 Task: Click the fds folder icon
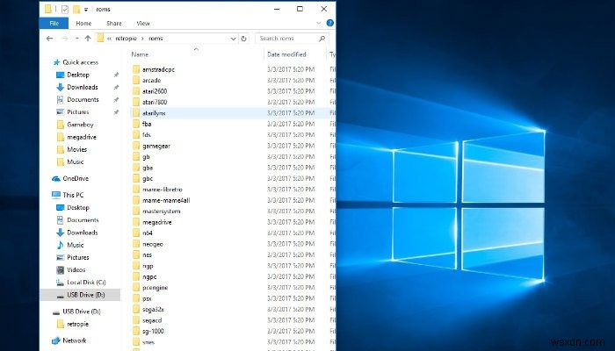tap(136, 135)
